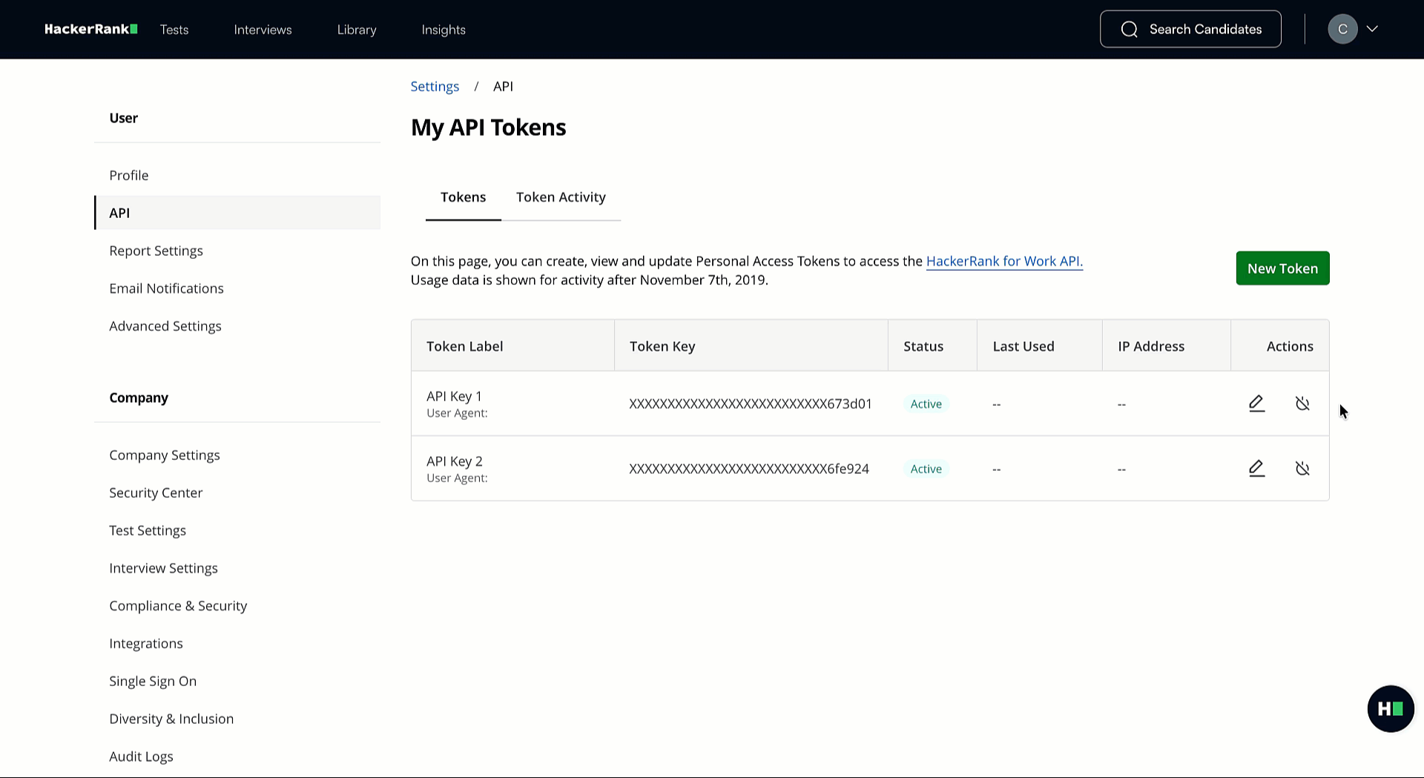Edit the API Key 1 token
Viewport: 1424px width, 778px height.
pos(1256,403)
